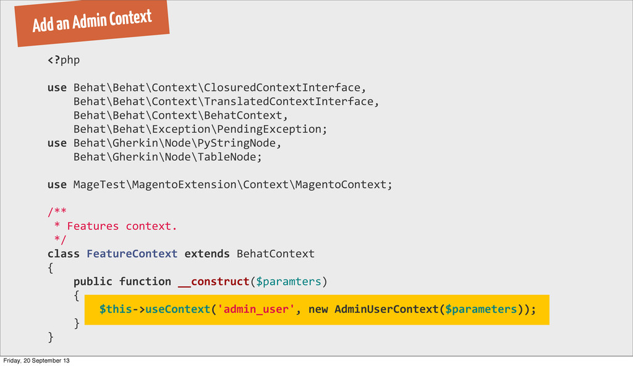Click the Behat\Behat\Context\BehatContext line
633x366 pixels.
[x=181, y=116]
